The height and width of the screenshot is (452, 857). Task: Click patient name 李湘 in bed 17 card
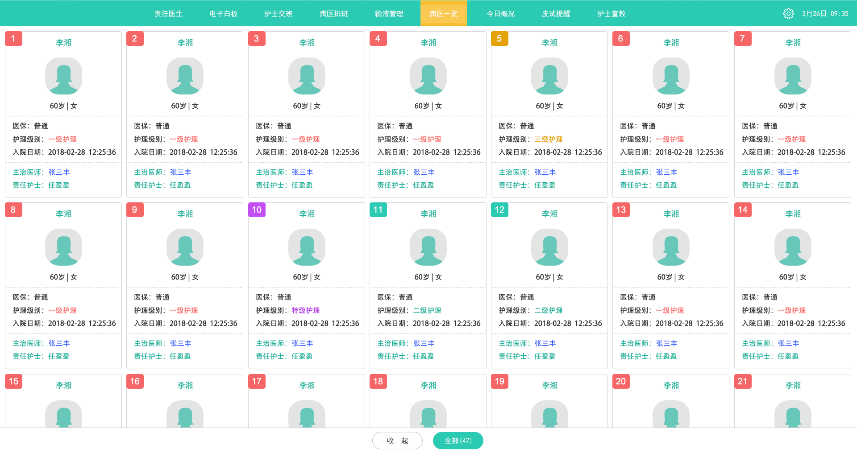(x=307, y=386)
